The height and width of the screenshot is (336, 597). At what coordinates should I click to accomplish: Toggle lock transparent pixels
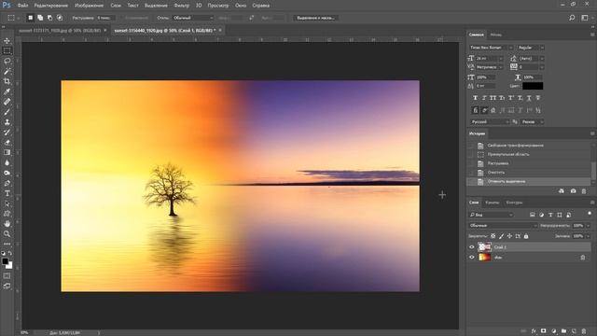click(493, 236)
